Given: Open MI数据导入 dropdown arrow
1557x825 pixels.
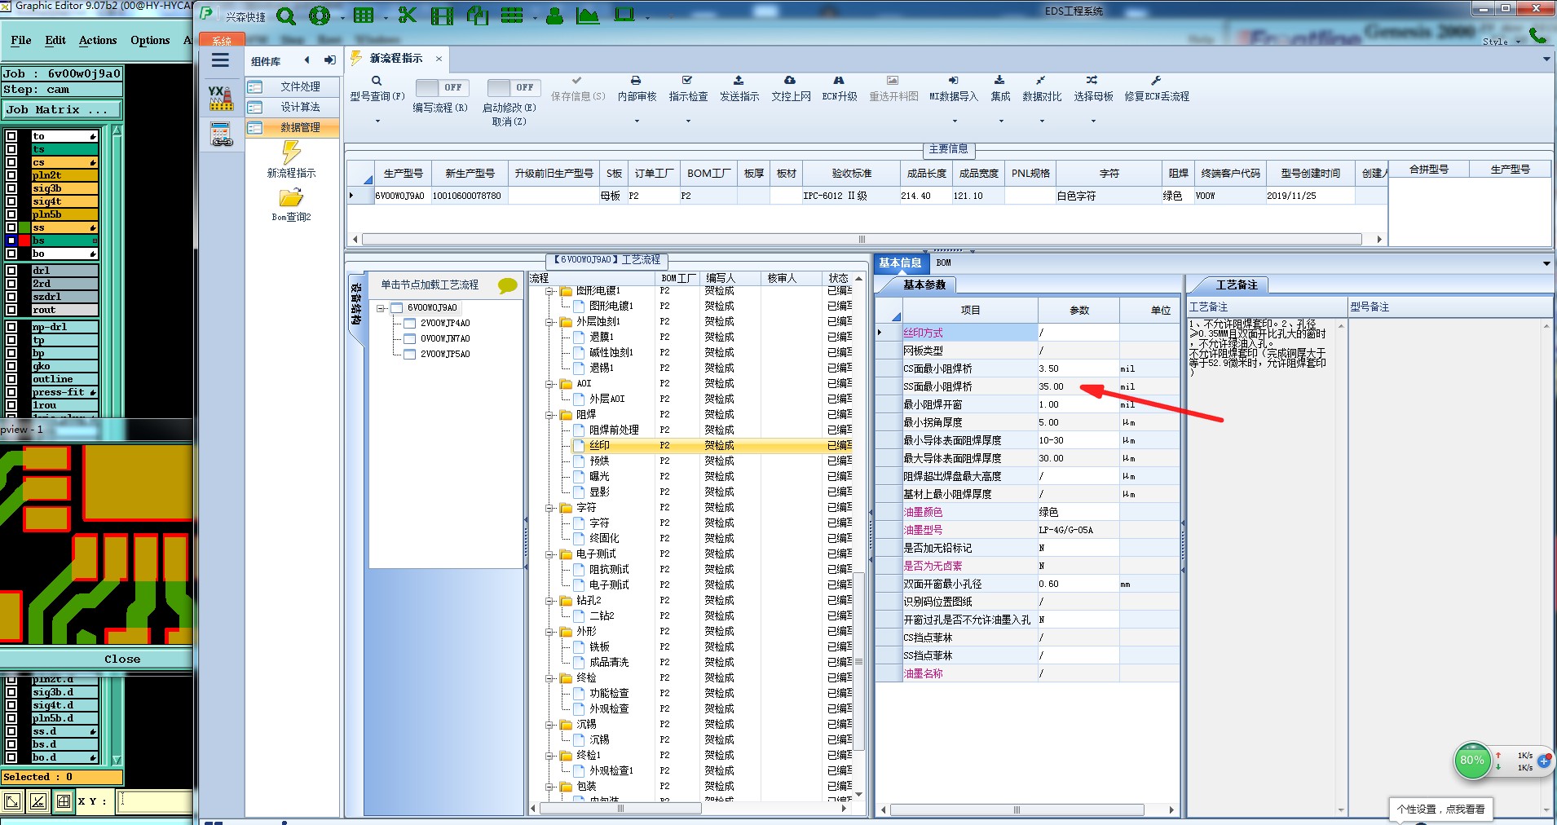Looking at the screenshot, I should pyautogui.click(x=953, y=121).
